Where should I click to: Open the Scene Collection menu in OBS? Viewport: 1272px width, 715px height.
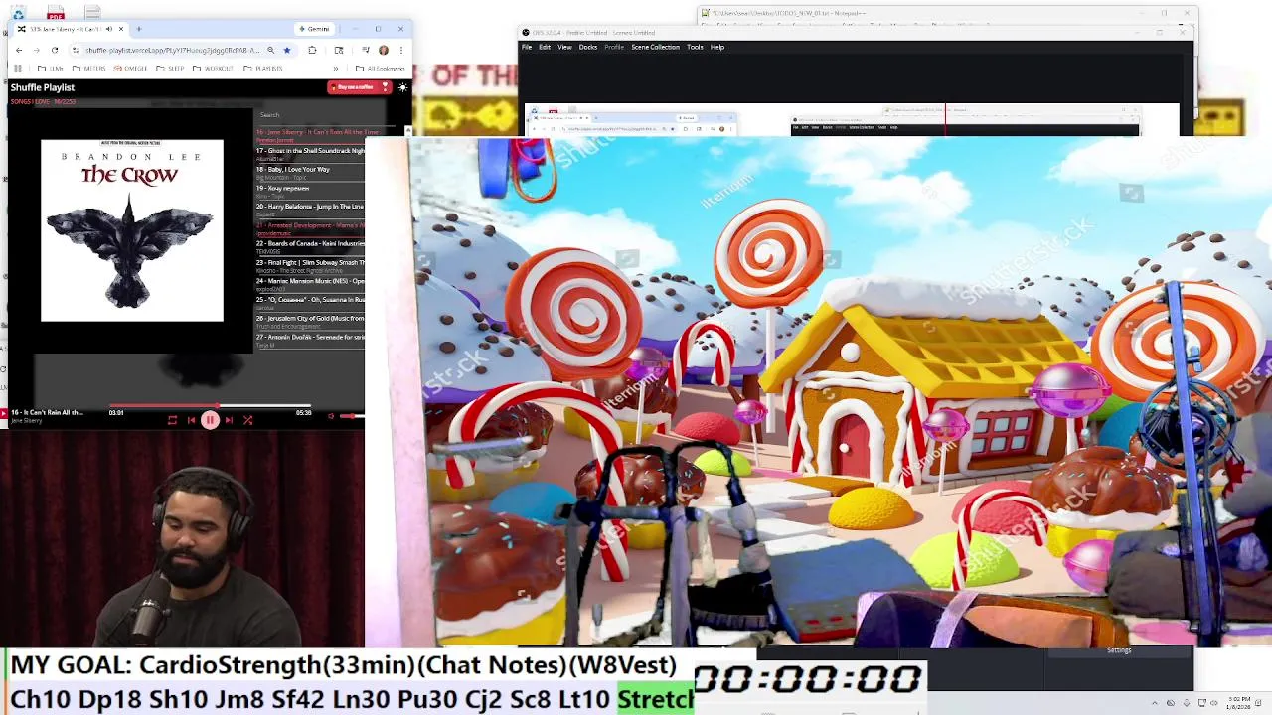(x=655, y=47)
